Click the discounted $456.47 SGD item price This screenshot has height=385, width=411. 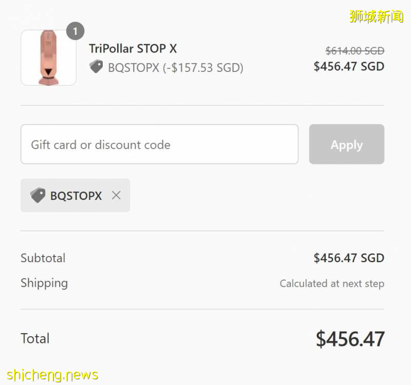coord(349,66)
